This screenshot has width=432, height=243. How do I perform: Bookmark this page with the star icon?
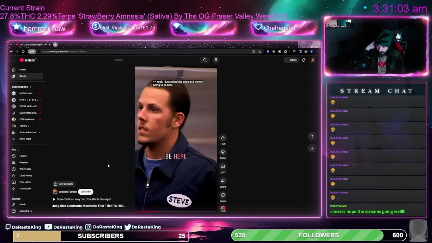coord(260,52)
